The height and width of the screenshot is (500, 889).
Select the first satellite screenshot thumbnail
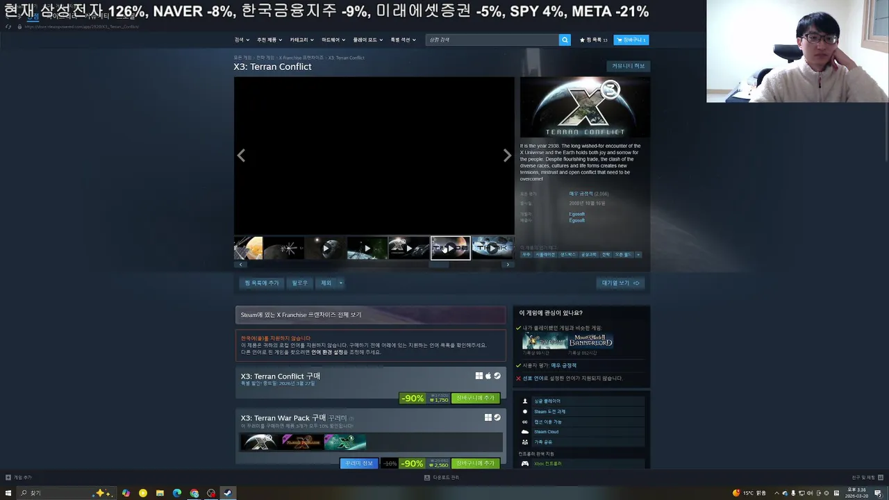pos(248,248)
